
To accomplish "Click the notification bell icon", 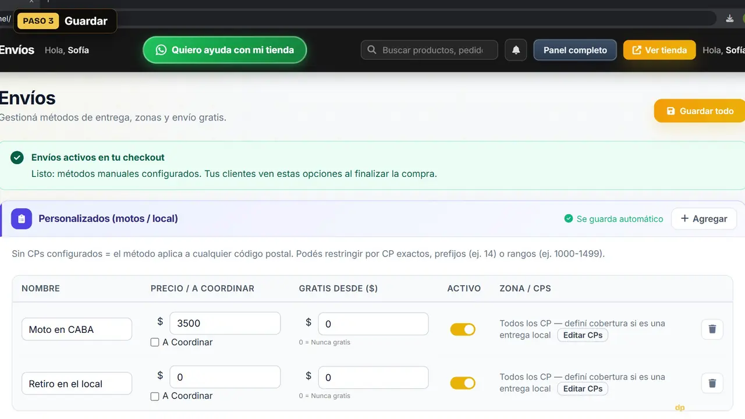I will point(516,50).
